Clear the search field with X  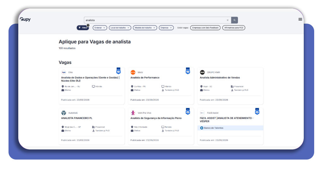click(228, 20)
